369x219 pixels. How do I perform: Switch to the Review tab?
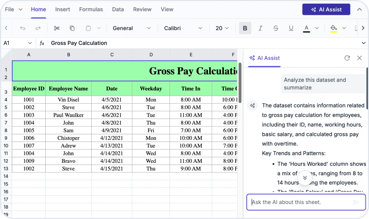pyautogui.click(x=142, y=9)
